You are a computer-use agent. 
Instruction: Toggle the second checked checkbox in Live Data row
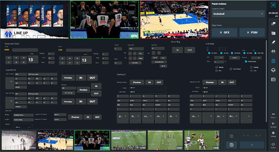221,53
